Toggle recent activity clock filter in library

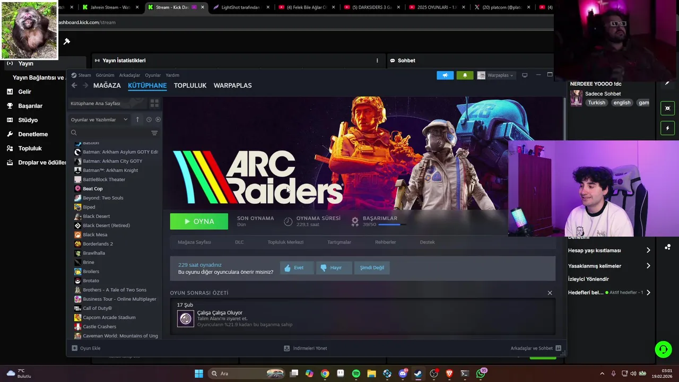(149, 119)
